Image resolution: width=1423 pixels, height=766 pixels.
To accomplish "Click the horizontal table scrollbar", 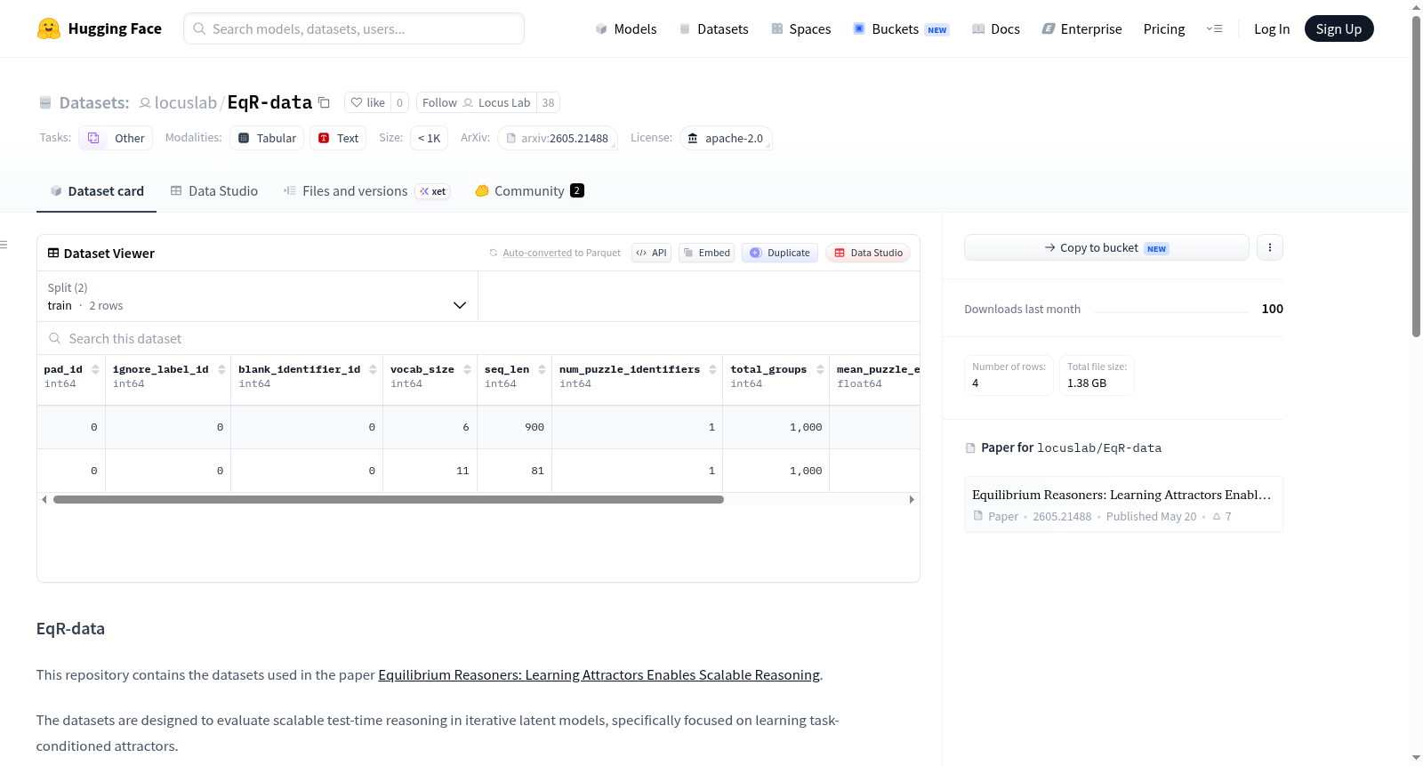I will point(388,500).
